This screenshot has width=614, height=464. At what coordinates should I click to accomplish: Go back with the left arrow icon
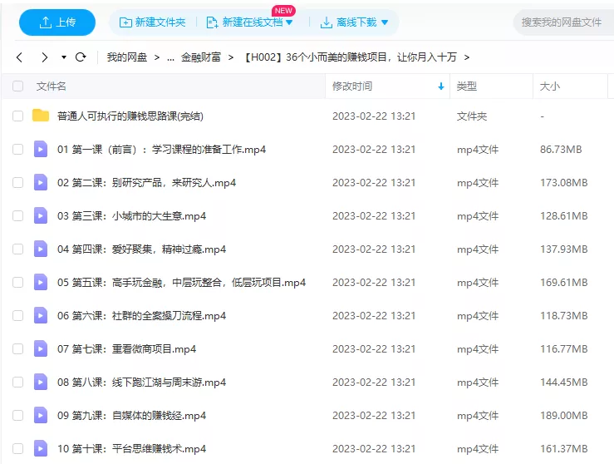point(20,57)
